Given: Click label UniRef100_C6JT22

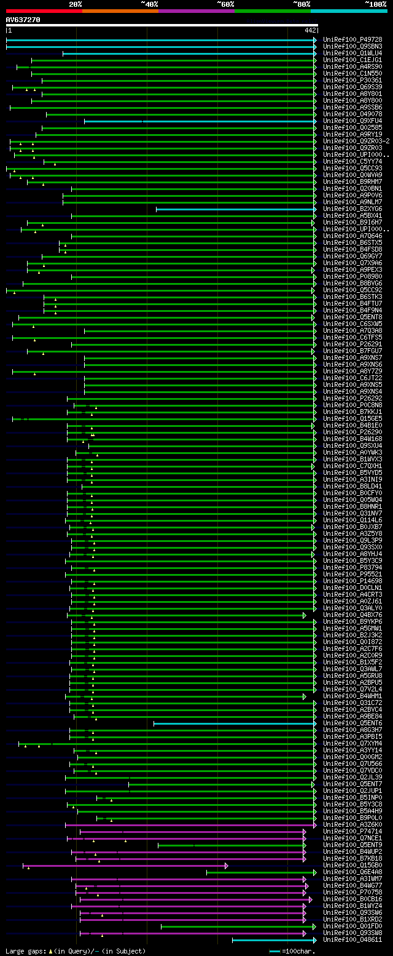Looking at the screenshot, I should click(x=352, y=378).
